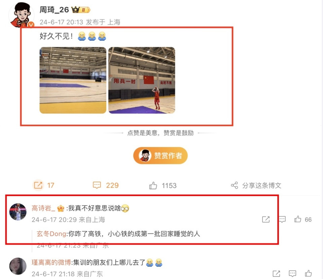This screenshot has width=323, height=279.
Task: Open 瑾离离的微博 commenter avatar
Action: click(x=18, y=266)
